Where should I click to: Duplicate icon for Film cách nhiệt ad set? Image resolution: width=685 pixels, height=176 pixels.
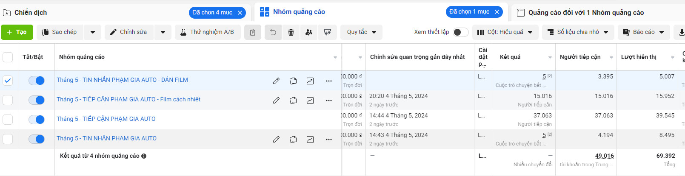point(293,100)
